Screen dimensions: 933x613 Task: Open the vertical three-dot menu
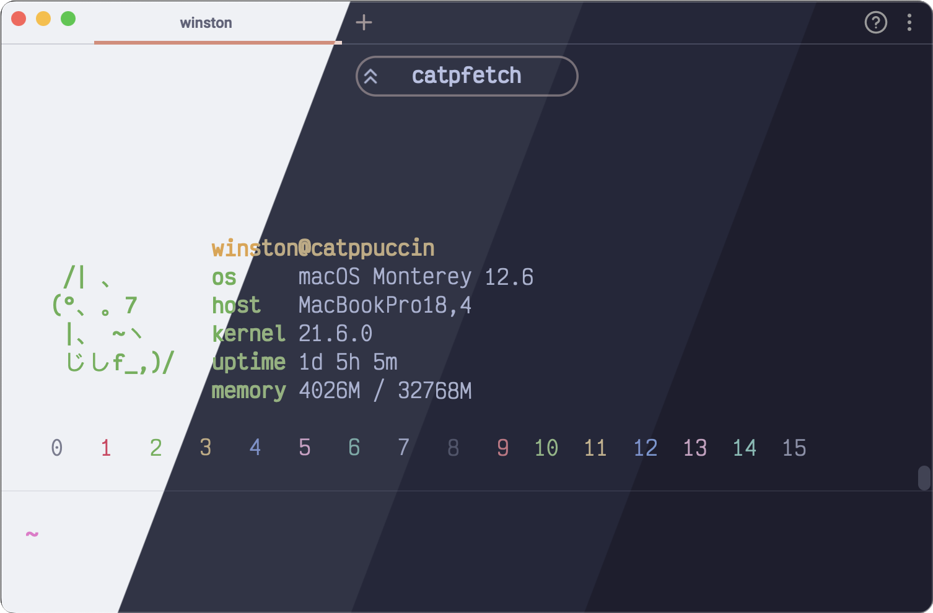coord(909,23)
